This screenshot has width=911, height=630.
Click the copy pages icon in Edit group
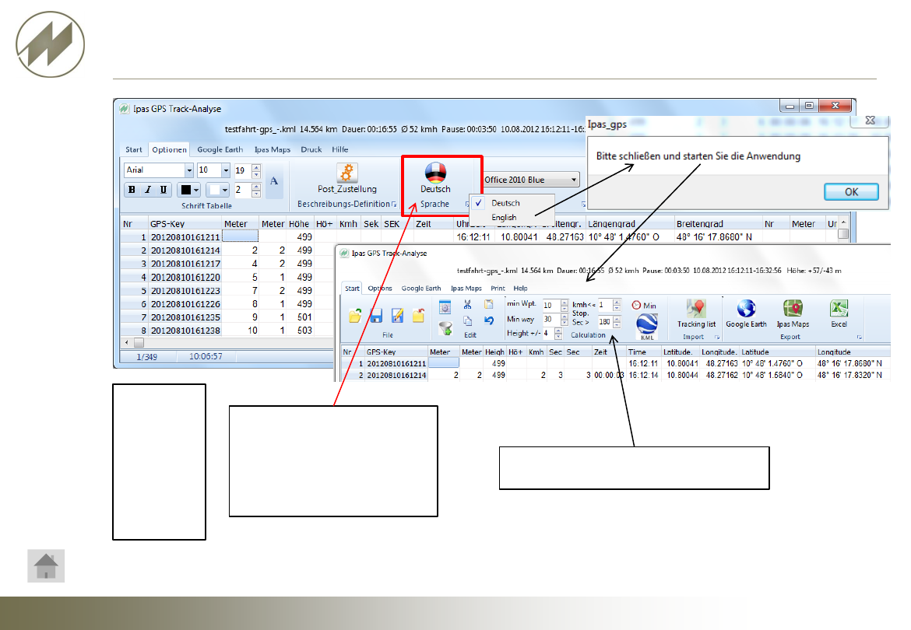tap(468, 320)
